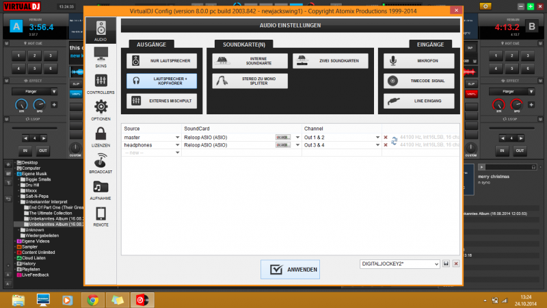Adjust deck B effect SPD knob
The image size is (547, 308).
516,105
